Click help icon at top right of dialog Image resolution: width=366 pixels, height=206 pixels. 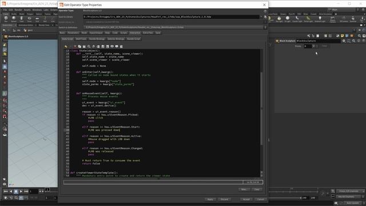[x=265, y=11]
